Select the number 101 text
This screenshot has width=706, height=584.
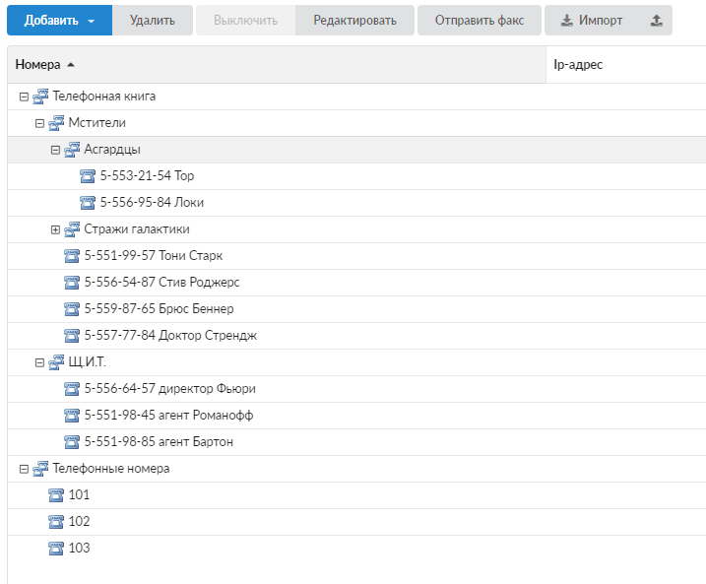click(x=79, y=494)
